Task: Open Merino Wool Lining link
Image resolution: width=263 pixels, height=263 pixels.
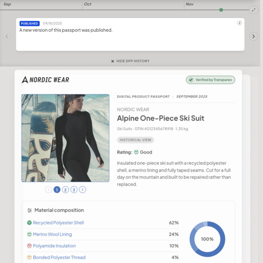Action: point(52,234)
